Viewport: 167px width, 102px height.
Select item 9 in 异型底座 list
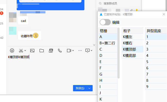pos(156,87)
